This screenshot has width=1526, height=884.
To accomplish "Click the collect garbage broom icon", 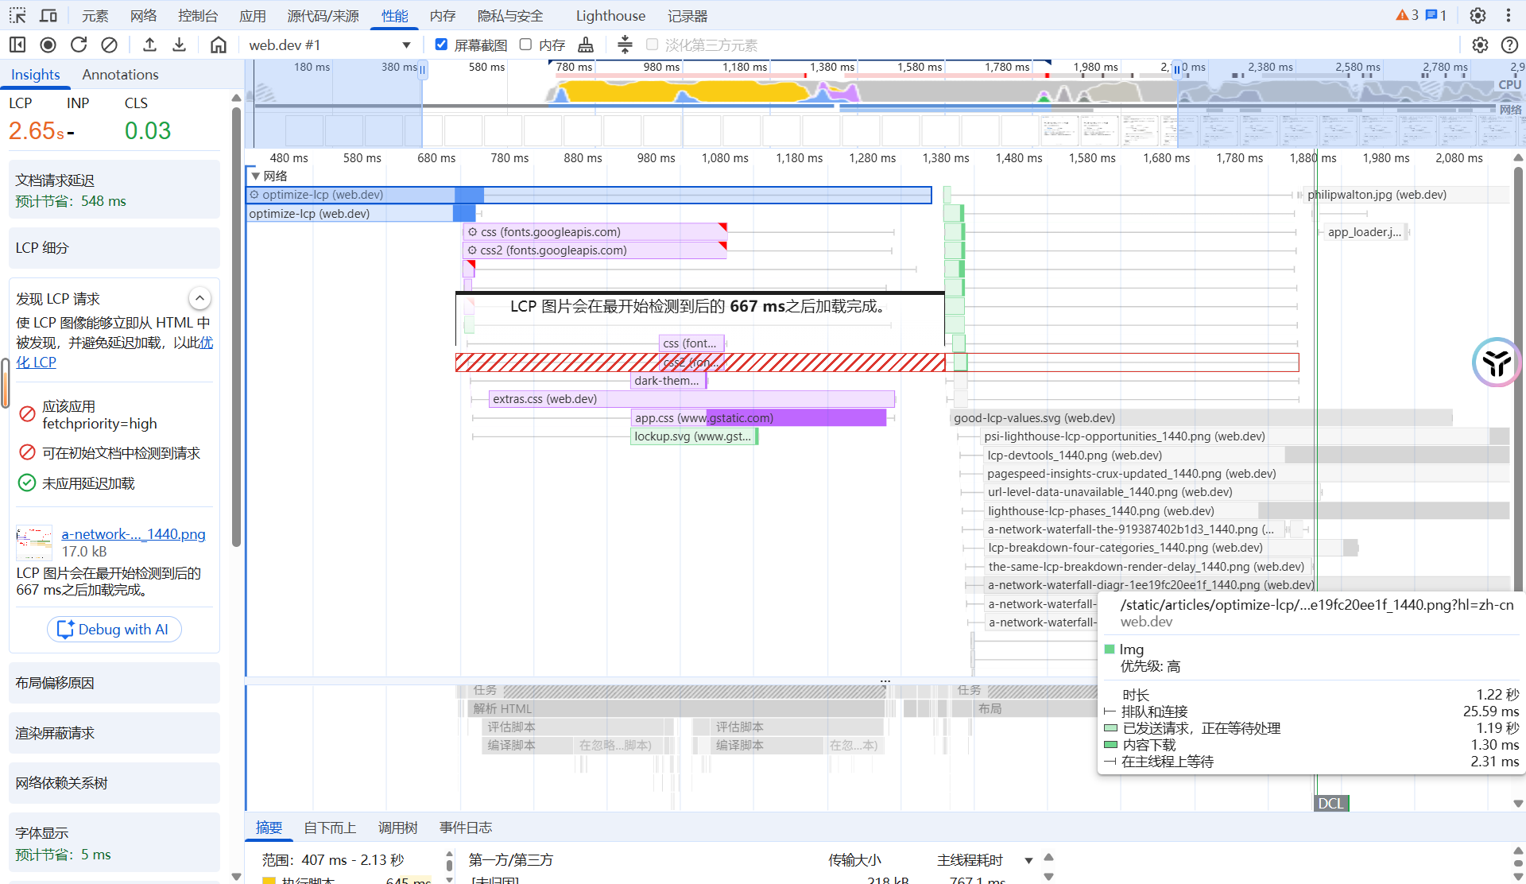I will [x=586, y=45].
